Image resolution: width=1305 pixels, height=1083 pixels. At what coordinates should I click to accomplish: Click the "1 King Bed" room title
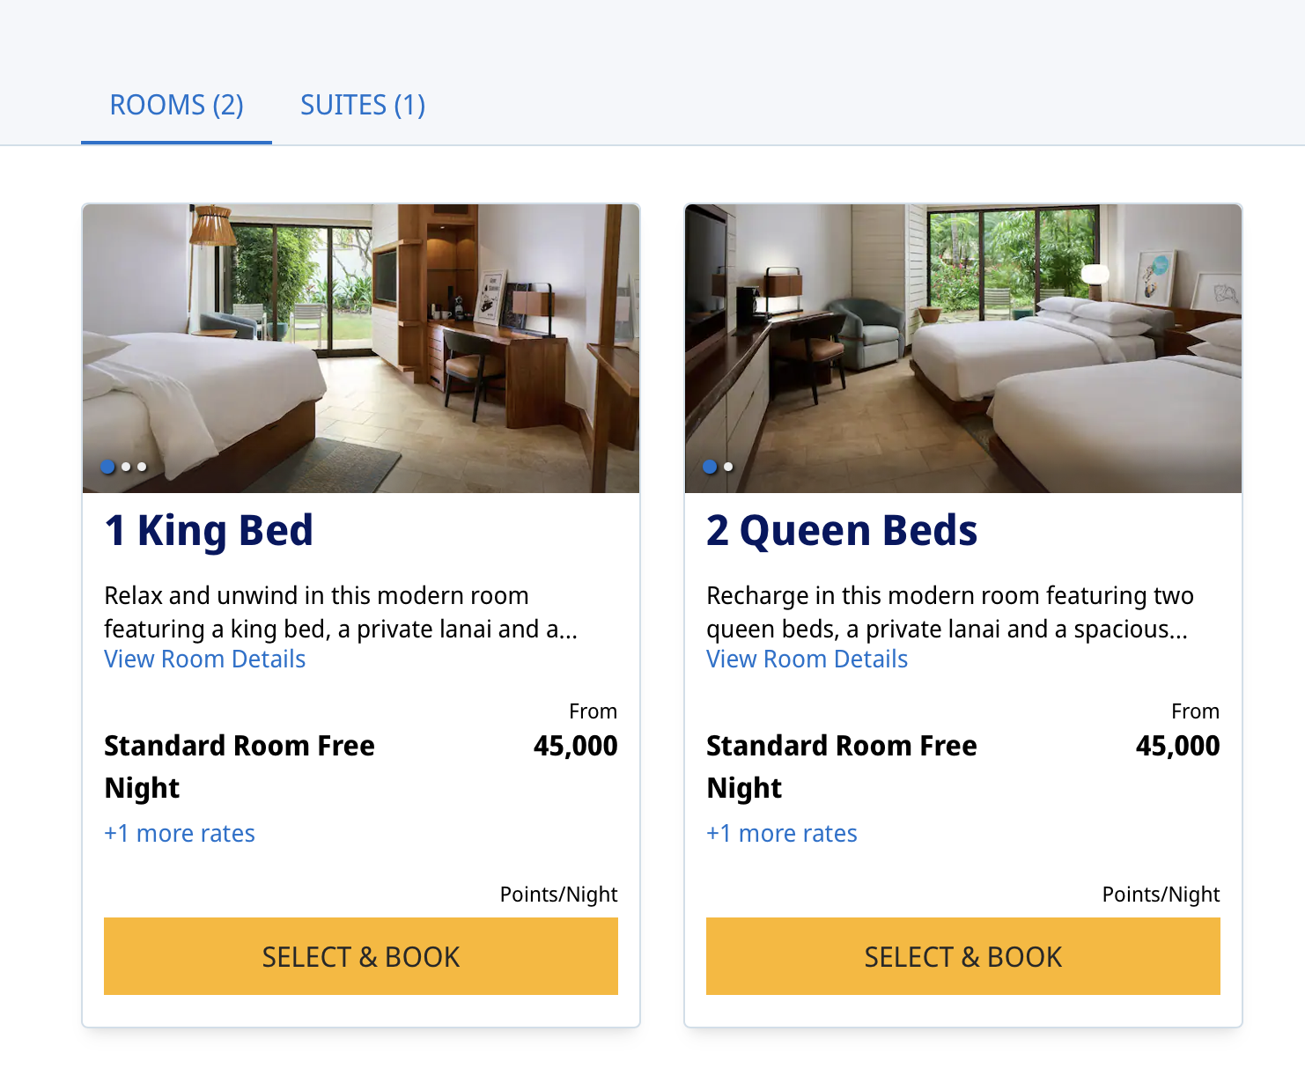click(209, 531)
